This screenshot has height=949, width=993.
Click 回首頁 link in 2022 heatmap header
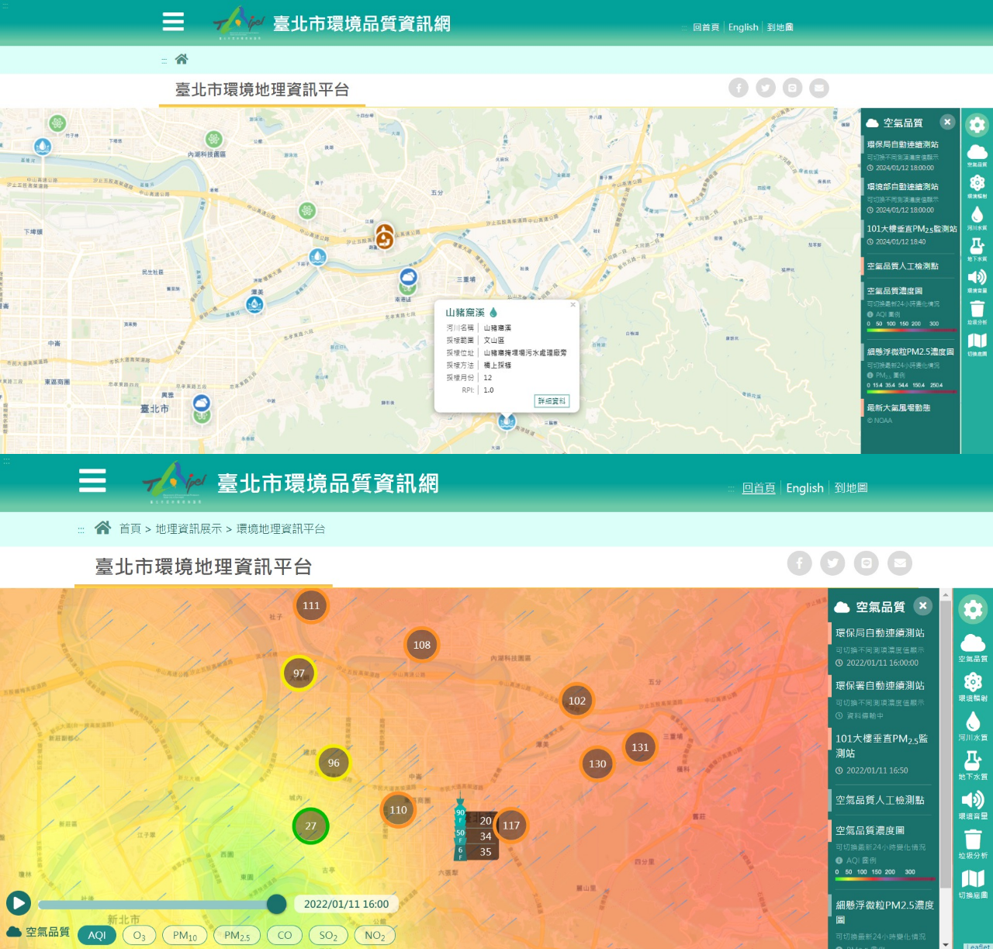click(x=759, y=488)
